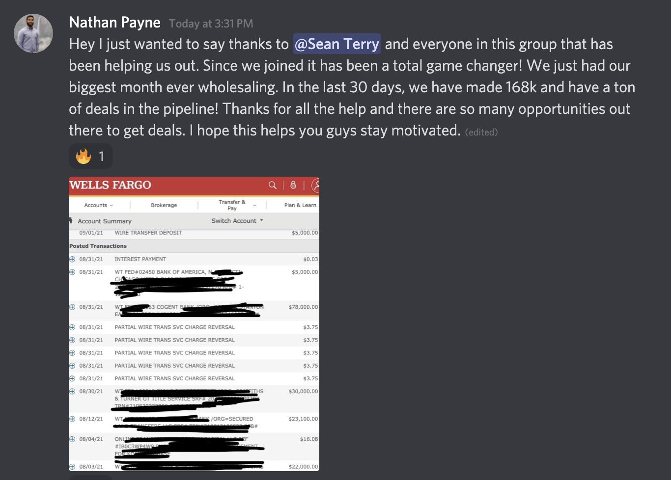Open the Switch Account dropdown

click(x=237, y=221)
